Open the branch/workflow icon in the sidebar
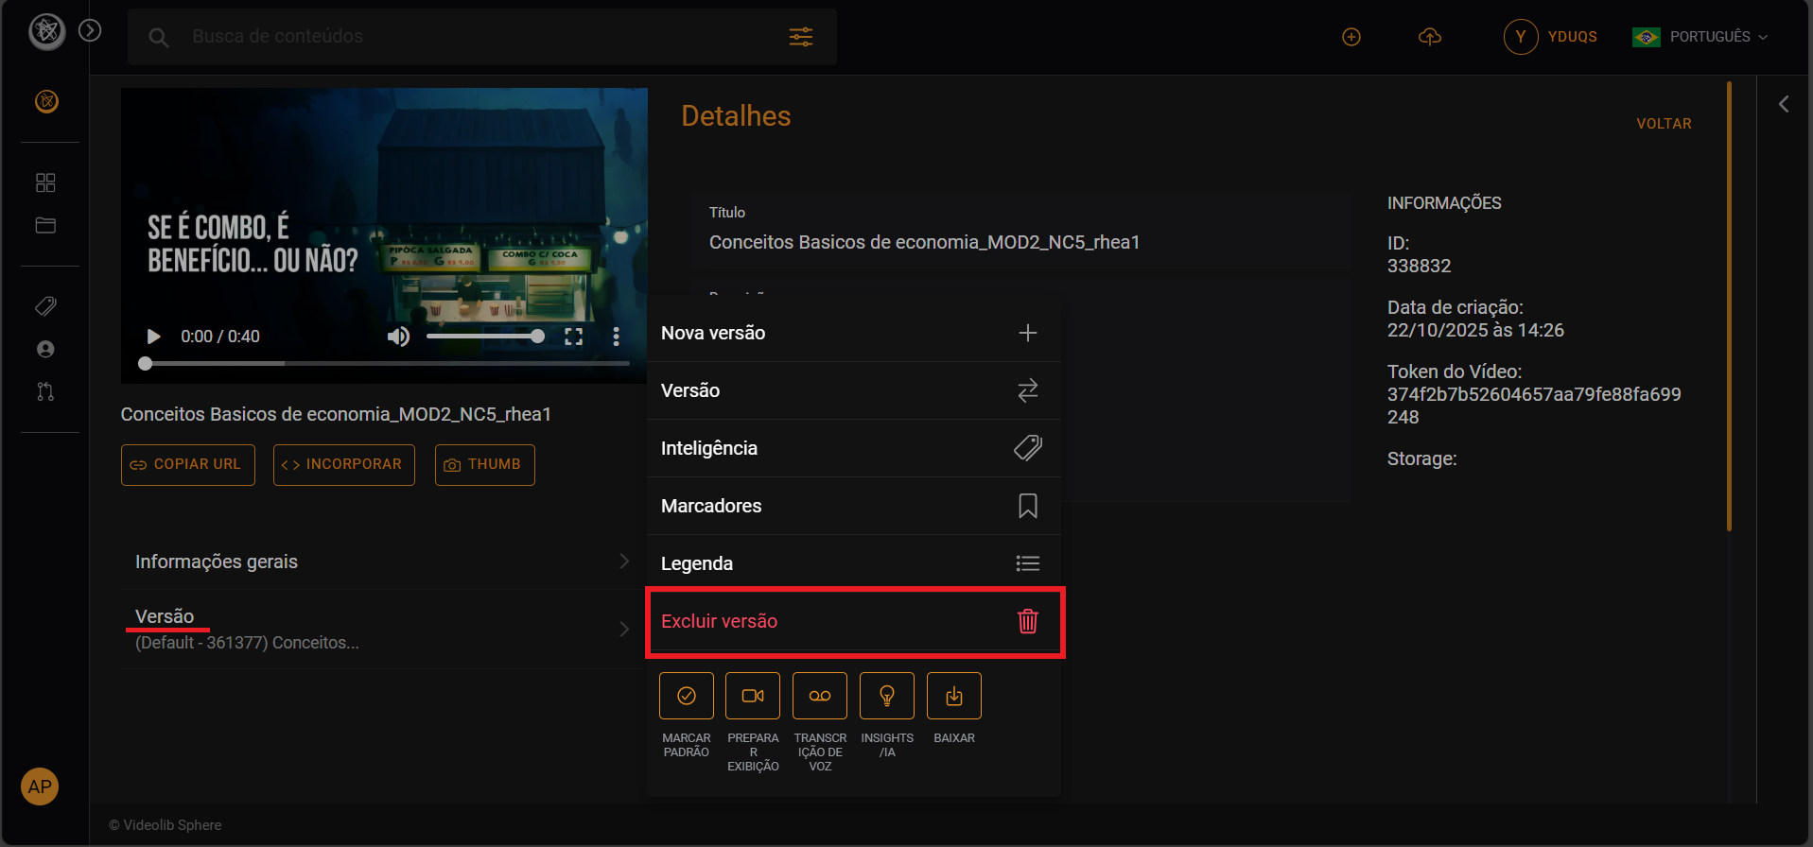This screenshot has height=847, width=1813. 45,391
